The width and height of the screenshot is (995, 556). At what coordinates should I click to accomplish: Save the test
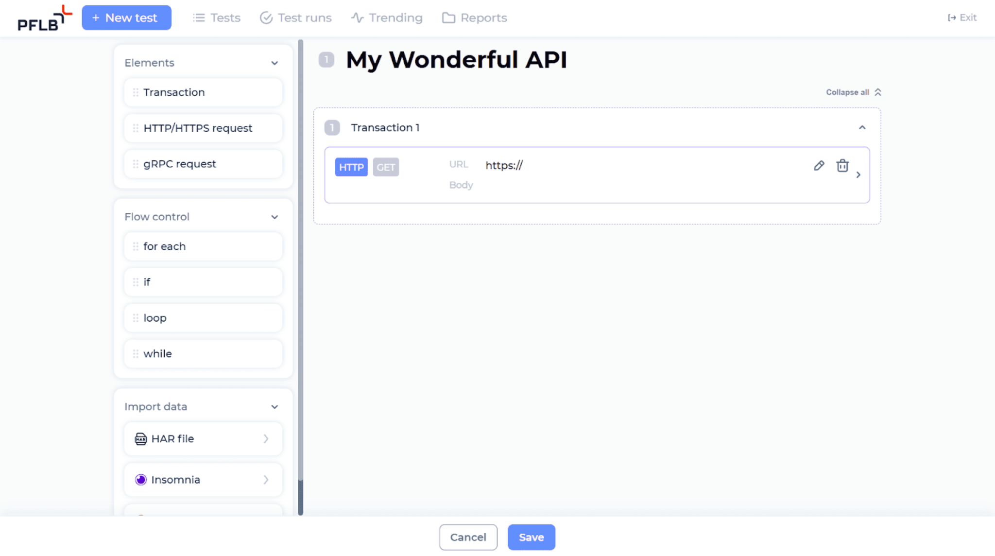click(532, 538)
